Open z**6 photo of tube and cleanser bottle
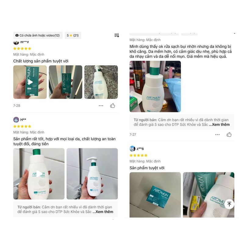 click(x=209, y=195)
